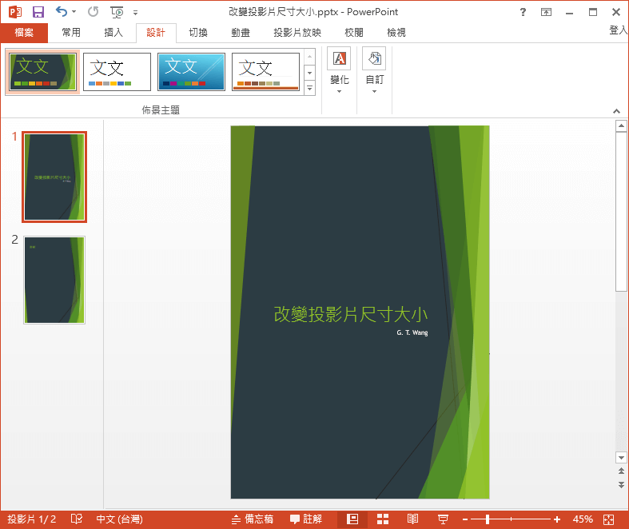Click the Save icon in quick access toolbar
This screenshot has height=529, width=629.
pyautogui.click(x=38, y=12)
